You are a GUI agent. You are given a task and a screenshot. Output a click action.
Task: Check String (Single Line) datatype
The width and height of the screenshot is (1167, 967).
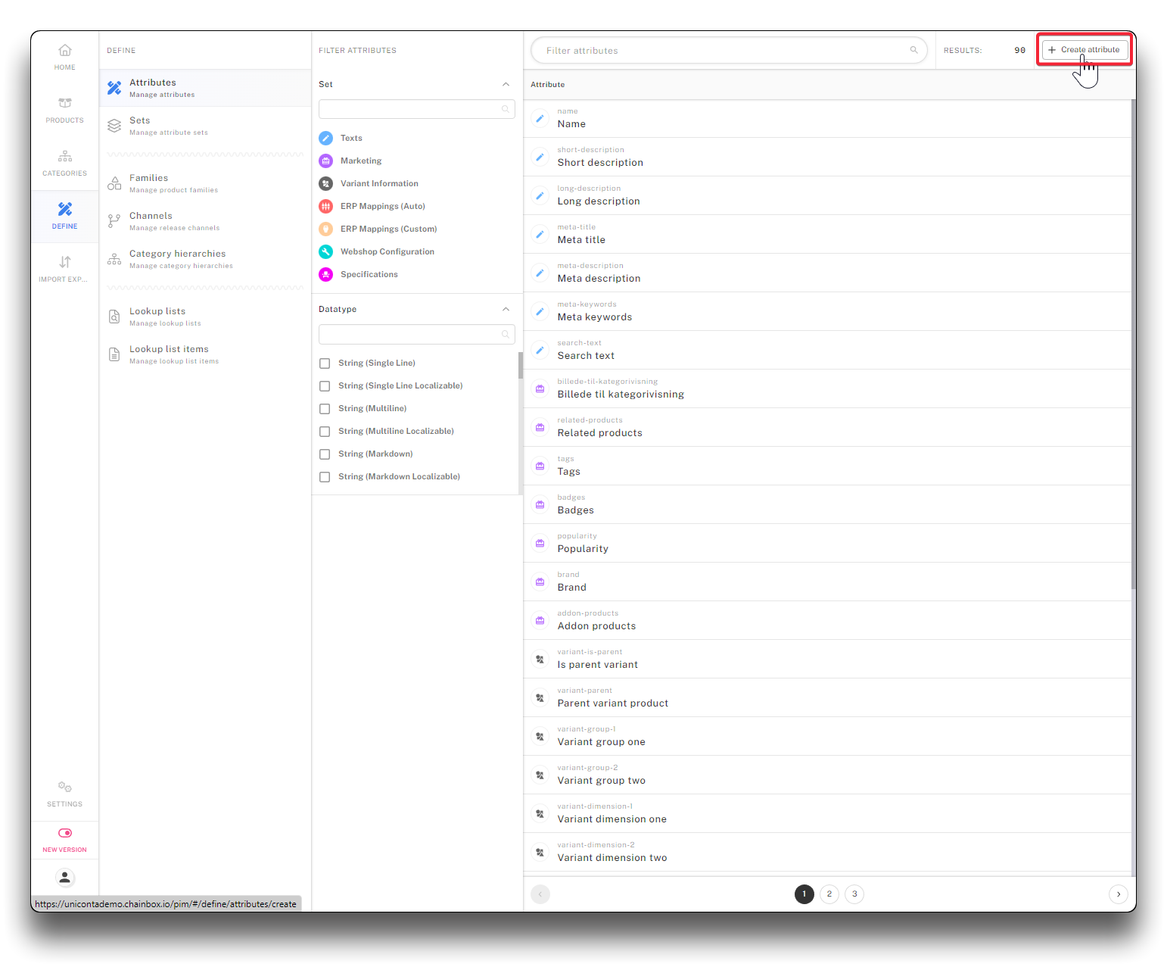tap(325, 363)
